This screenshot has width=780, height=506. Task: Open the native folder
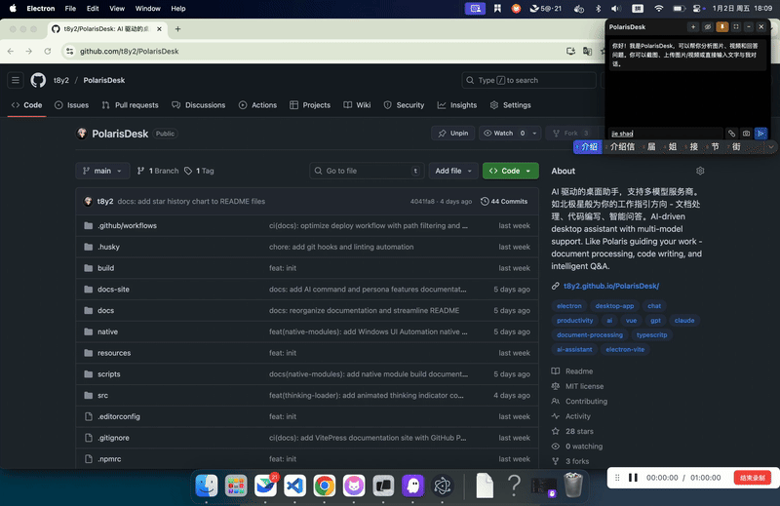pyautogui.click(x=107, y=331)
